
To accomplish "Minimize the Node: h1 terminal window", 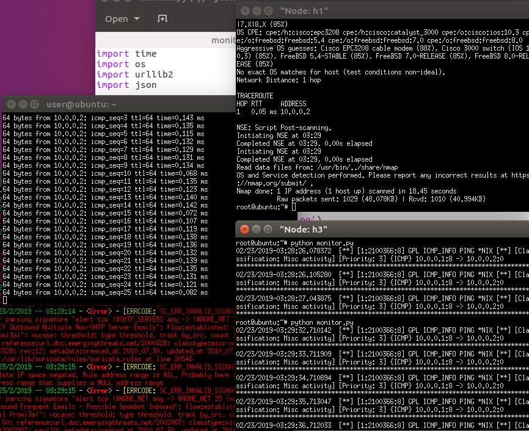I will pyautogui.click(x=257, y=11).
